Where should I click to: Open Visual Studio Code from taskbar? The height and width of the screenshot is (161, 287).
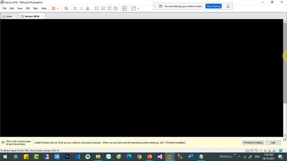[x=78, y=157]
